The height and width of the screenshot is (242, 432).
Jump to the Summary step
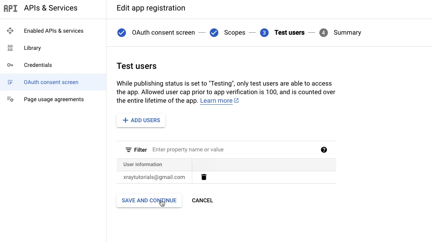[347, 33]
